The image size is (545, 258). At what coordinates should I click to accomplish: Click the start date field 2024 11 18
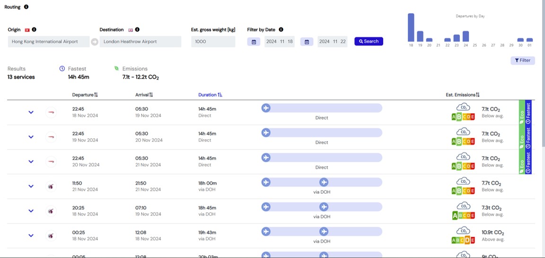coord(280,42)
